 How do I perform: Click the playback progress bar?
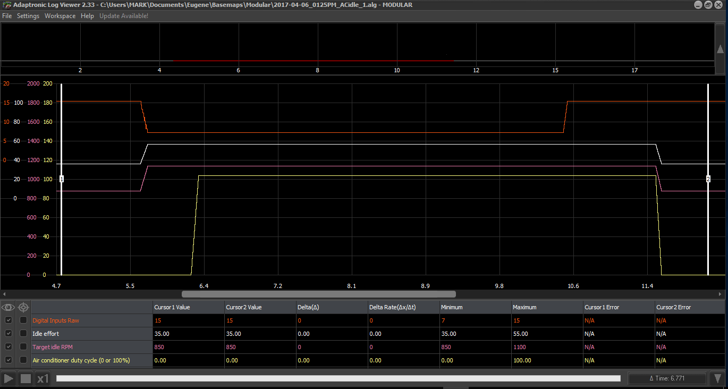338,378
